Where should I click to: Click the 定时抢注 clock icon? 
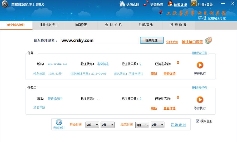tap(59, 122)
